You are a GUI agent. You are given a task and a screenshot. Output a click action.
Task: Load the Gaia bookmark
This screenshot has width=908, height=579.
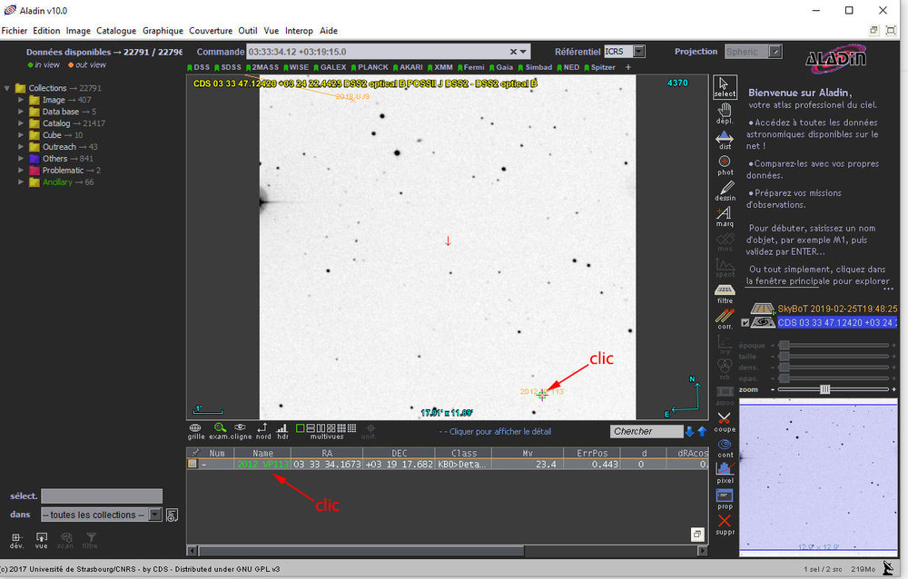click(x=501, y=67)
